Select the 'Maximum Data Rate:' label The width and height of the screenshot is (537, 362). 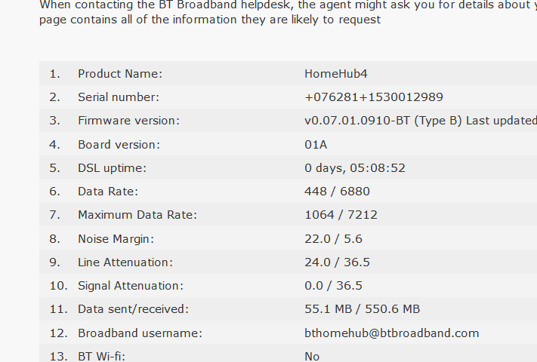click(137, 215)
